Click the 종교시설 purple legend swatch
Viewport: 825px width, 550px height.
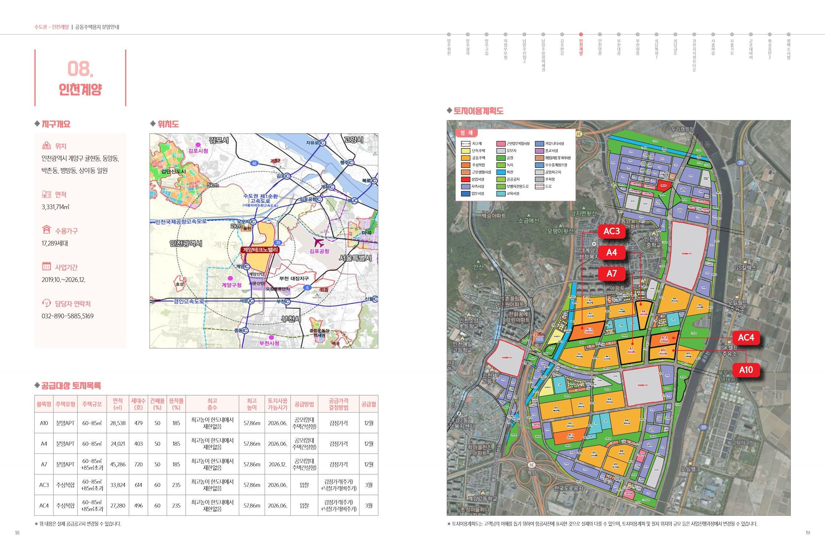click(539, 151)
